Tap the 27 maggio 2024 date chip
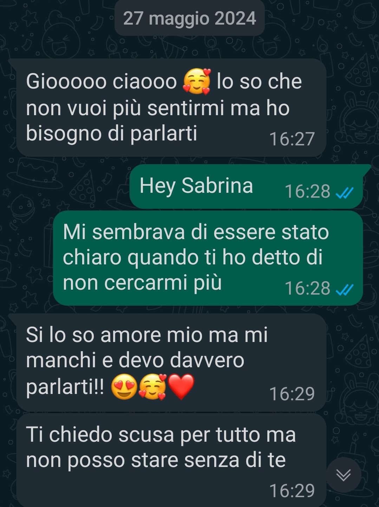 point(190,18)
